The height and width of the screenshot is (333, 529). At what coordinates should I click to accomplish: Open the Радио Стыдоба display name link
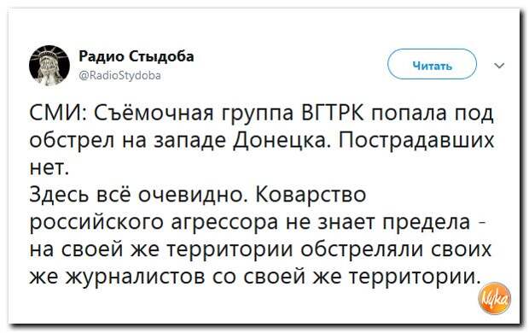(137, 56)
